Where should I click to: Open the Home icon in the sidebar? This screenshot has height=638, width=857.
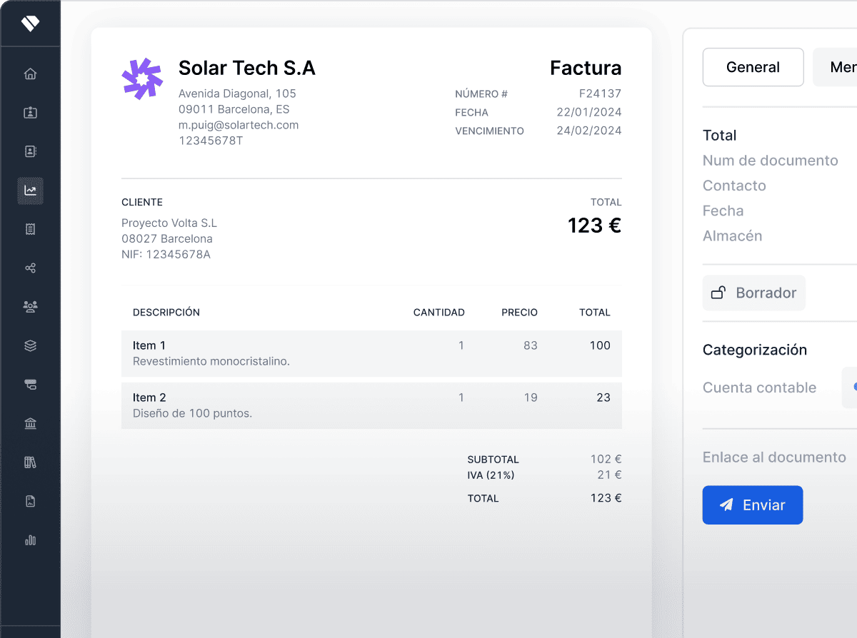pos(30,74)
